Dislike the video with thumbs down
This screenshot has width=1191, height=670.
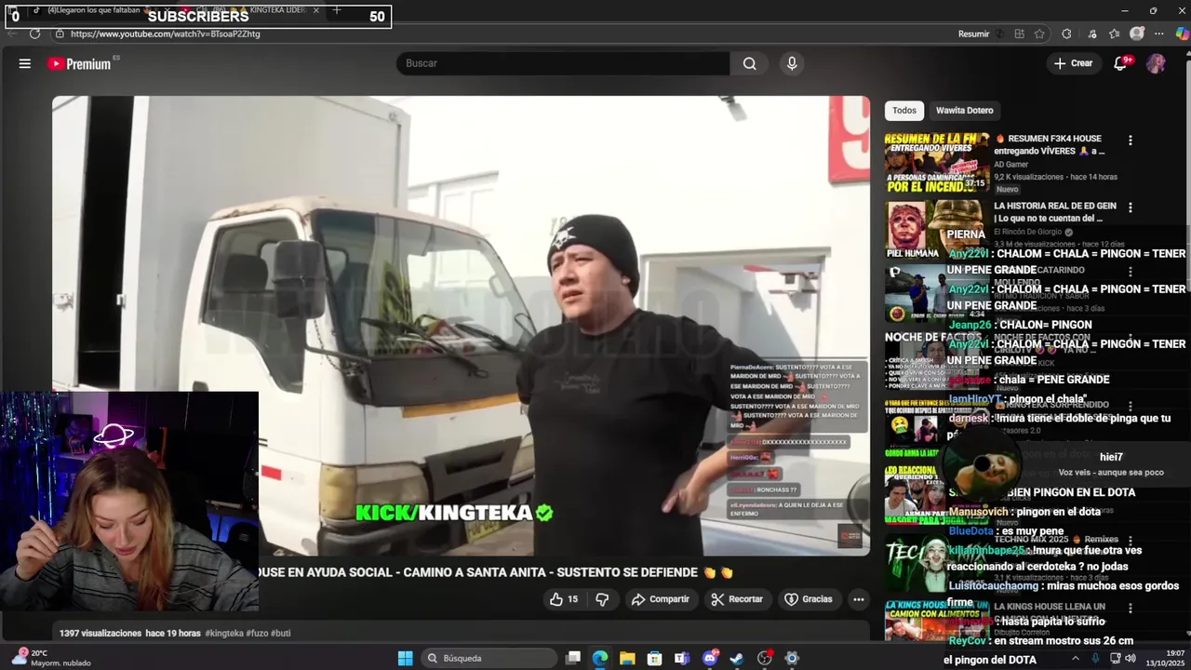(x=601, y=599)
